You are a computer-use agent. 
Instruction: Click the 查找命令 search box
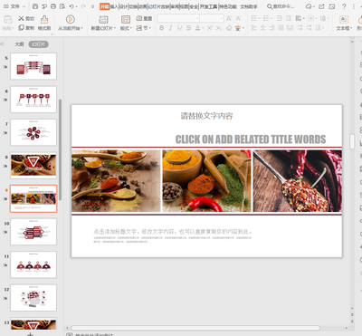281,6
